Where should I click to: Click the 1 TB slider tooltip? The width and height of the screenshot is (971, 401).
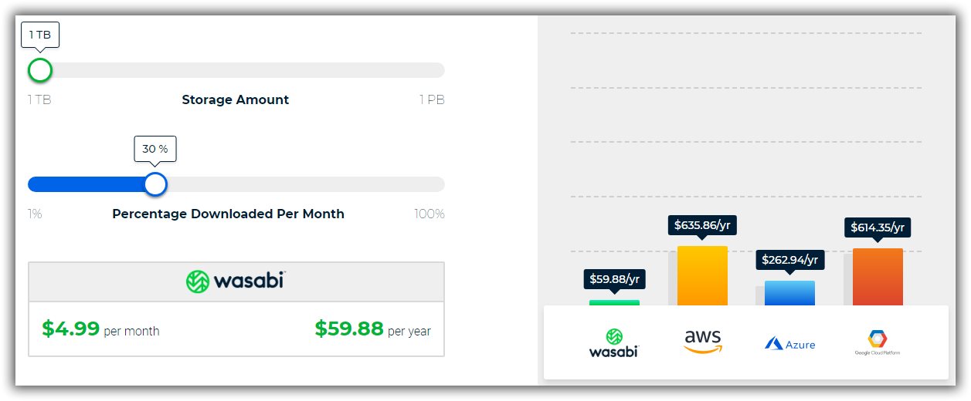coord(41,35)
